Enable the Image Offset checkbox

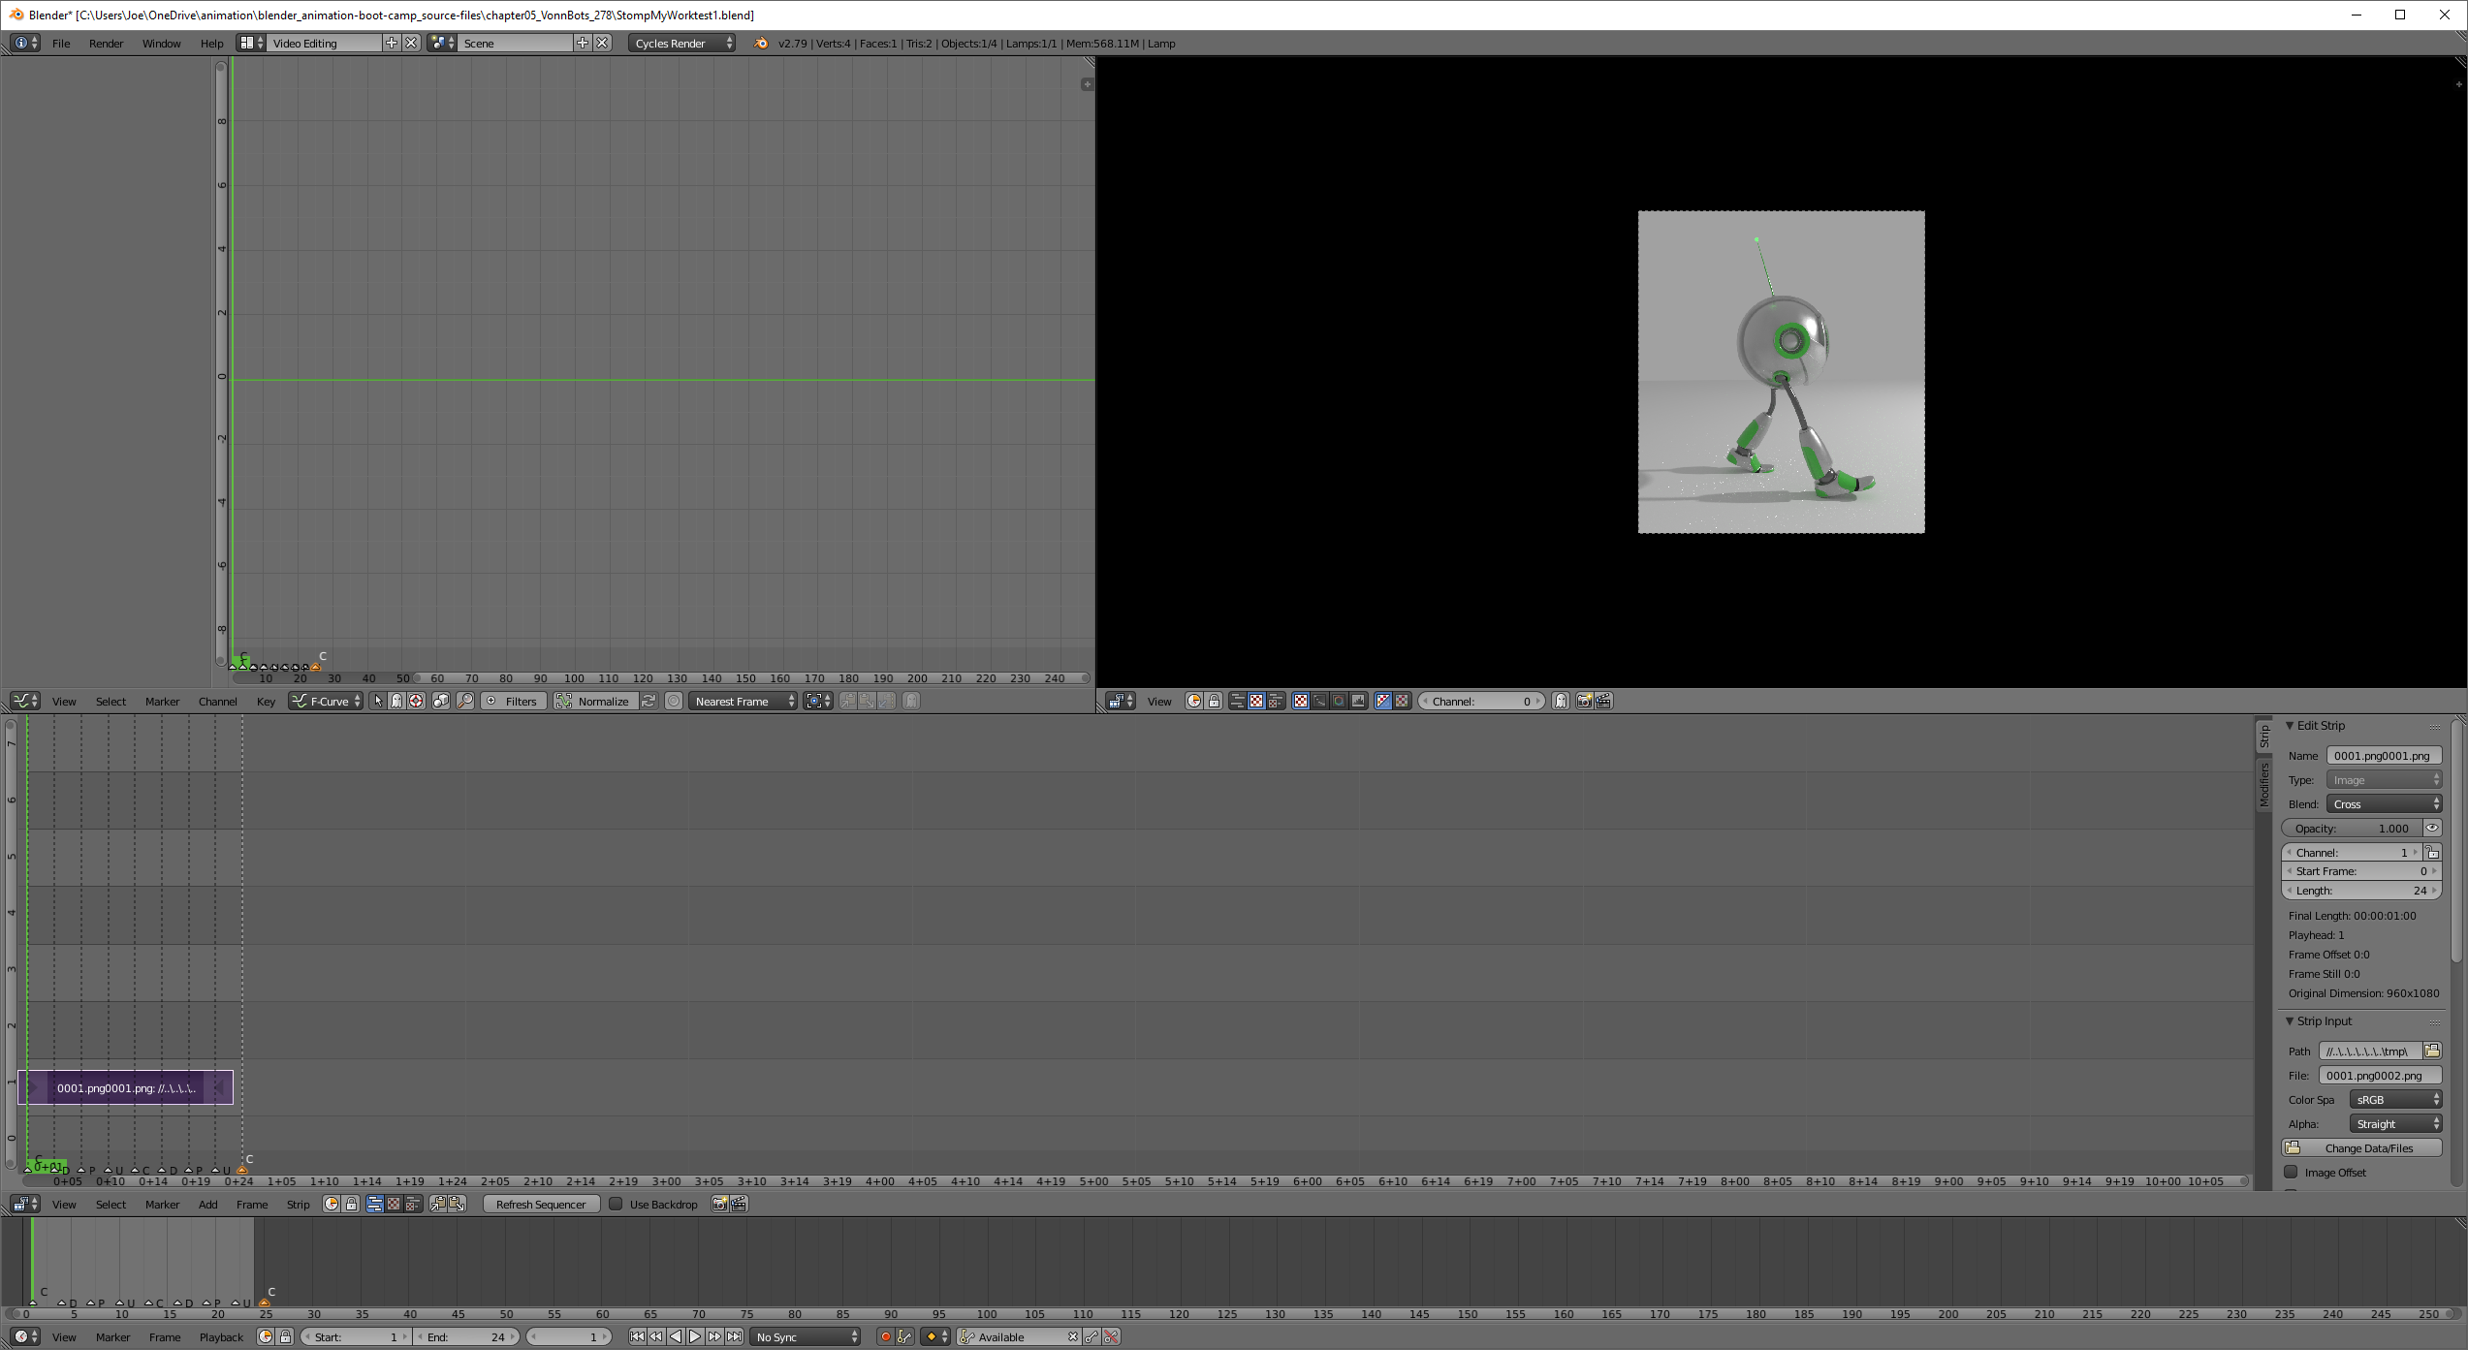(x=2292, y=1172)
